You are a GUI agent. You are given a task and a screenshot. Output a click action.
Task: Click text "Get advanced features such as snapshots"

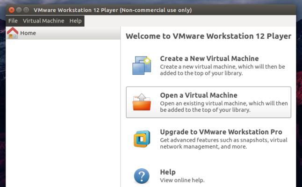point(214,140)
